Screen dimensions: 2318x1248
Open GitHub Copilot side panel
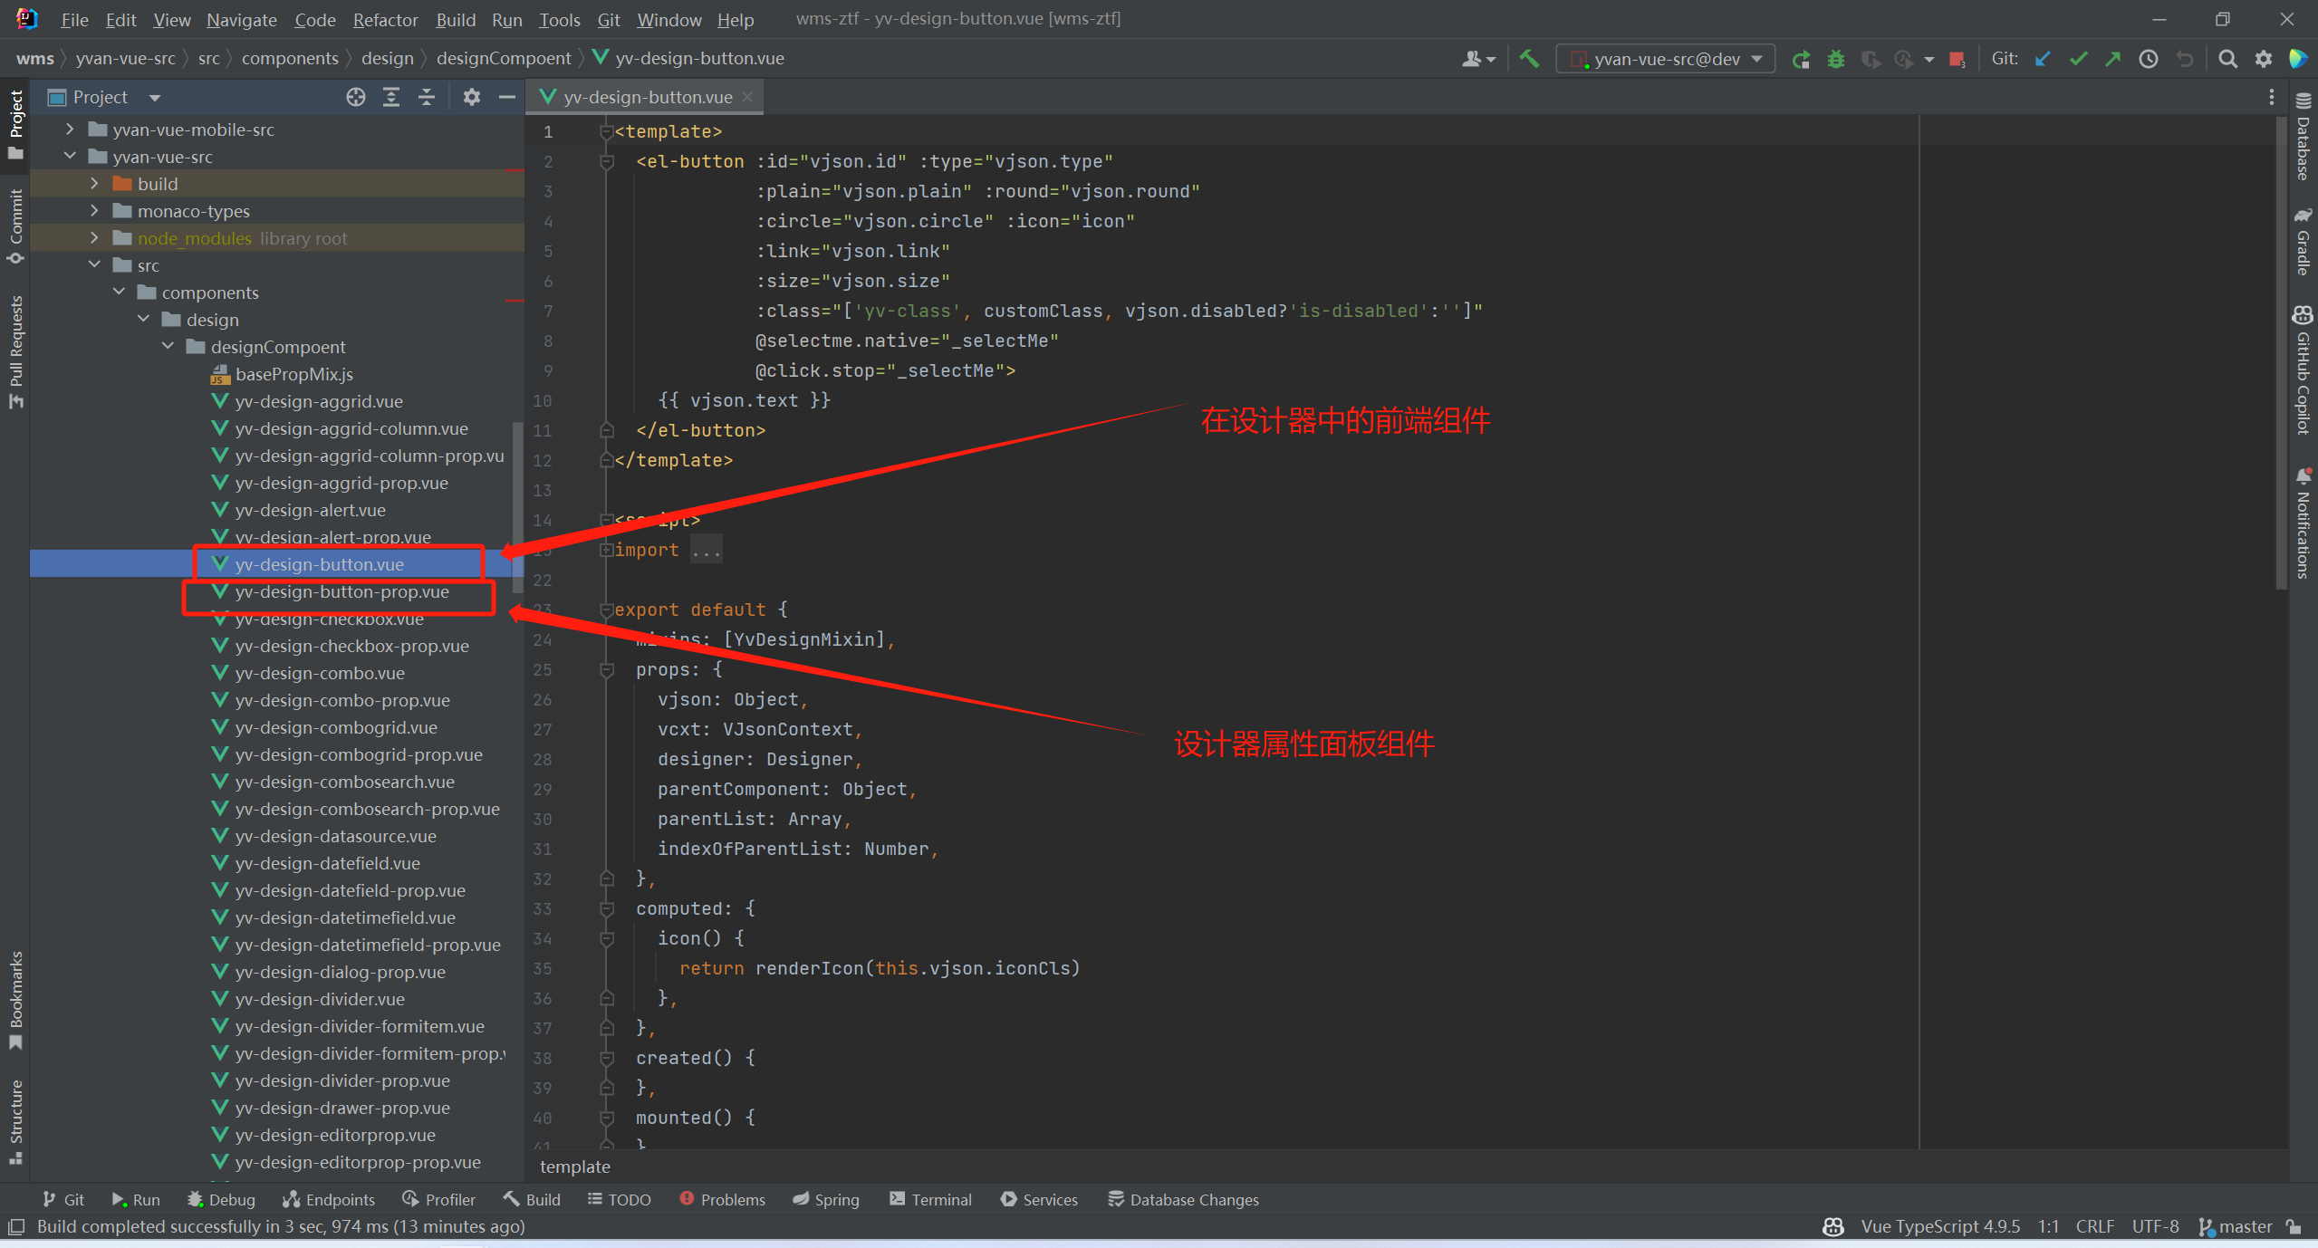pos(2303,370)
